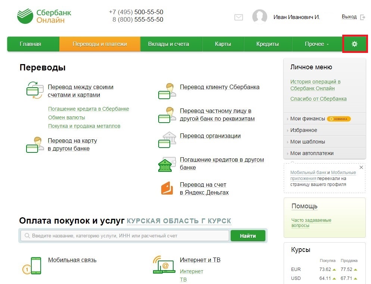Click the green bank icon for loan repayment
371x284 pixels.
(167, 164)
